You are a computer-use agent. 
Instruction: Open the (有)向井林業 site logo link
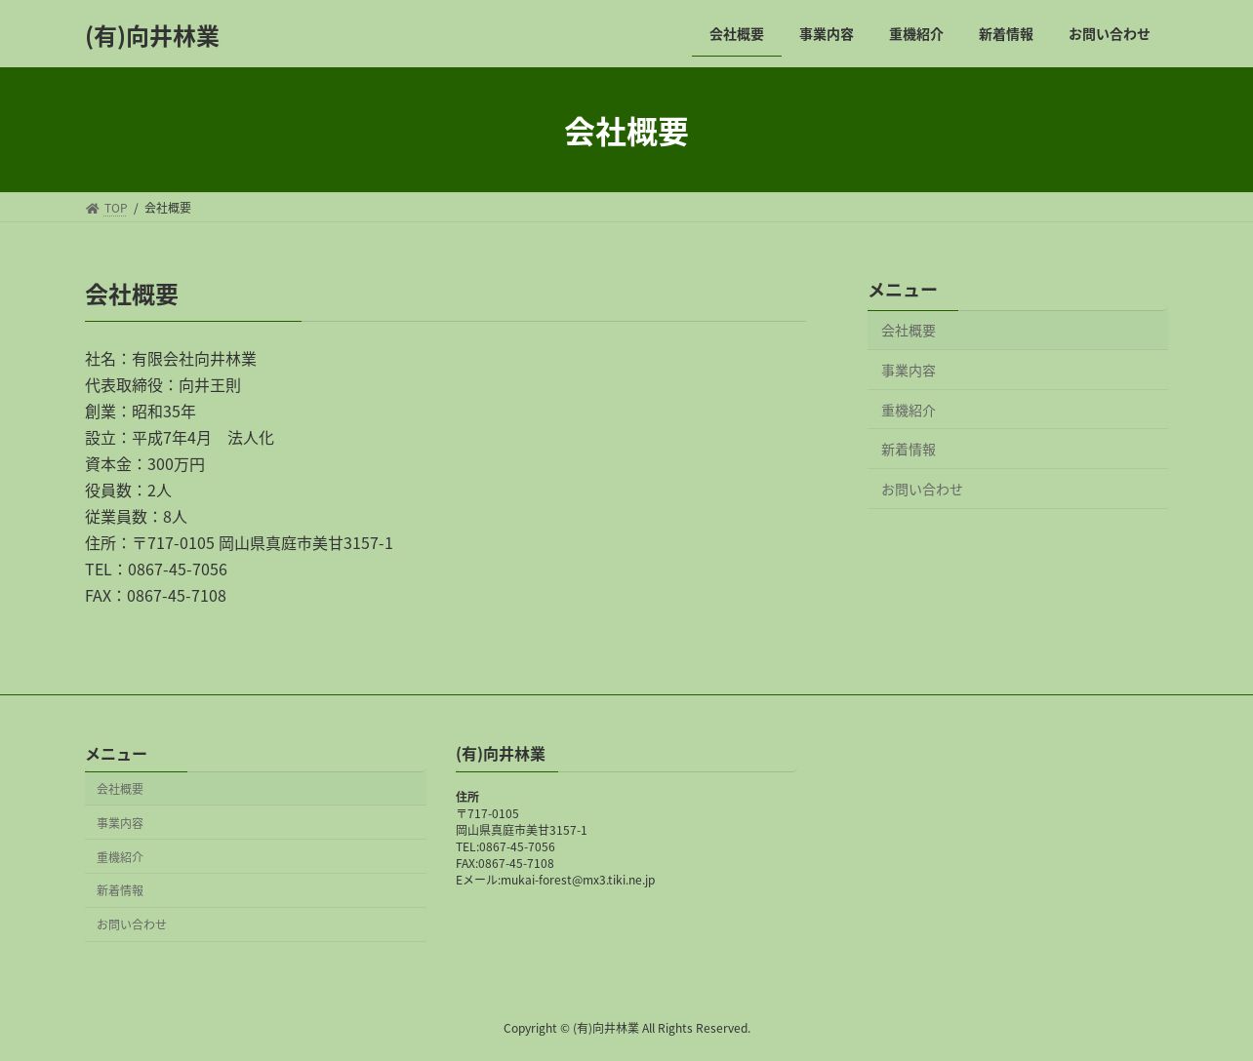click(152, 36)
